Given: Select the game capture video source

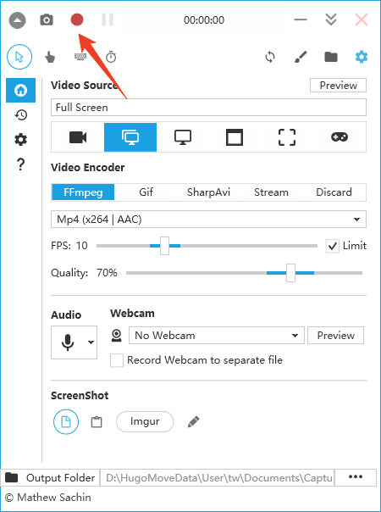Looking at the screenshot, I should coord(340,137).
